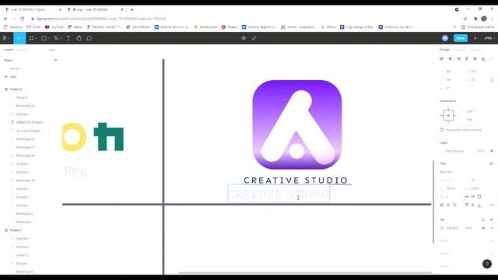Vertically align text to bottom
This screenshot has width=498, height=280.
click(x=479, y=205)
